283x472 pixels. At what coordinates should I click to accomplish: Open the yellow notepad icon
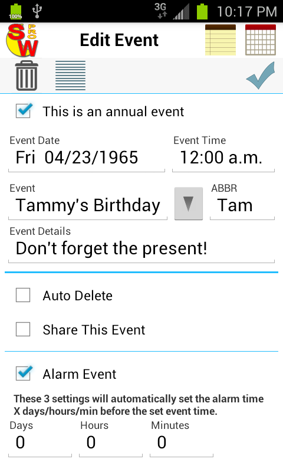click(x=221, y=40)
